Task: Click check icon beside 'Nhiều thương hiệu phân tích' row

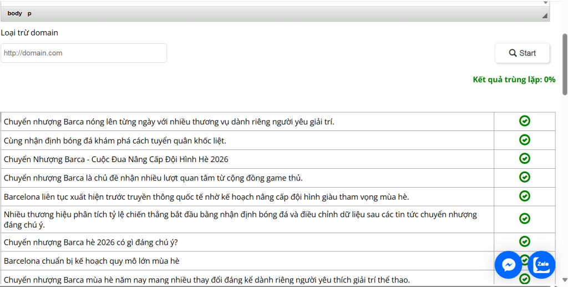Action: [525, 219]
